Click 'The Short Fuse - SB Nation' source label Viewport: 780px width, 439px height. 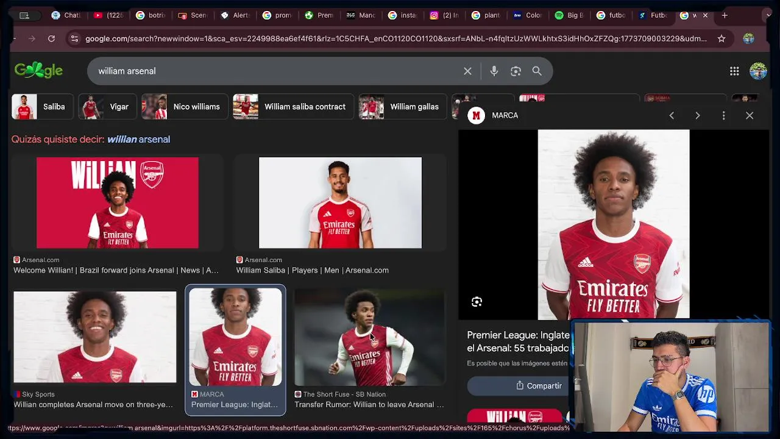(x=344, y=394)
